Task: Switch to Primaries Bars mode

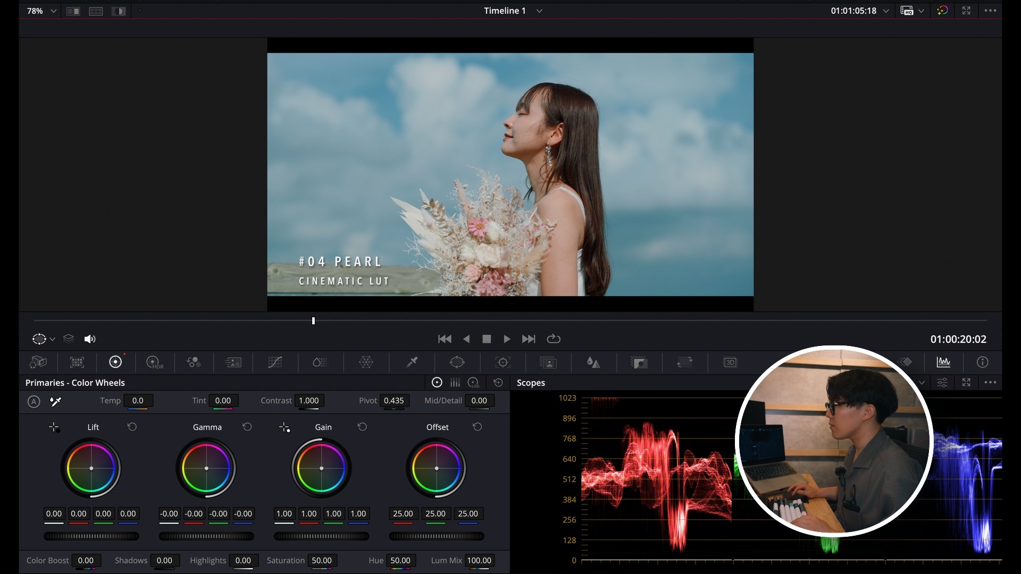Action: [455, 383]
